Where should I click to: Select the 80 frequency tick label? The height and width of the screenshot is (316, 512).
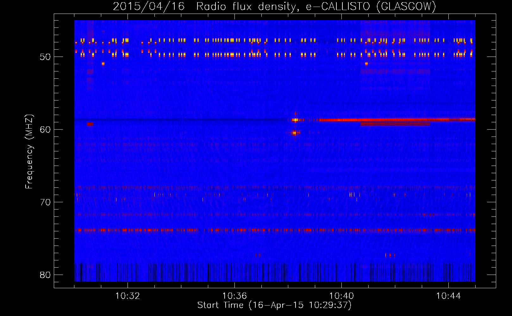(45, 275)
